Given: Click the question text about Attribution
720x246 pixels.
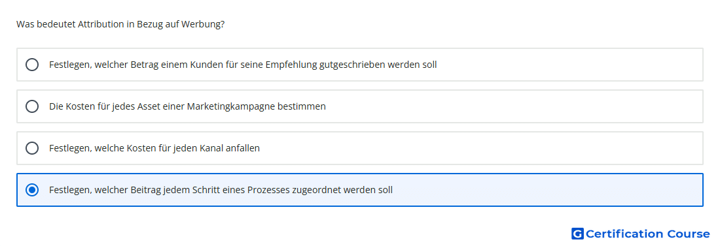Looking at the screenshot, I should tap(120, 24).
